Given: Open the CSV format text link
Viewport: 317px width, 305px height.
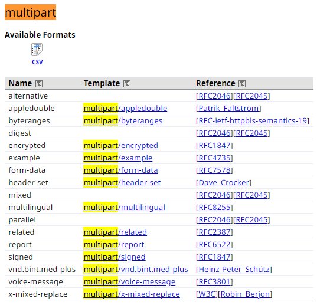Looking at the screenshot, I should point(37,62).
